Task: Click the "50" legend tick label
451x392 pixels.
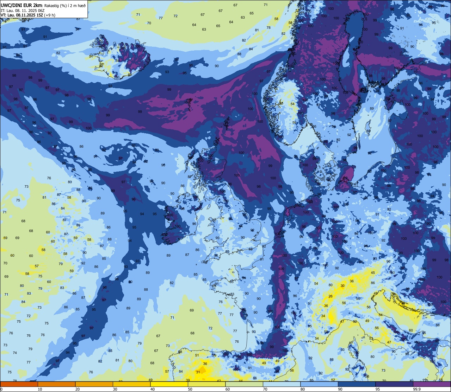Action: tap(190, 389)
